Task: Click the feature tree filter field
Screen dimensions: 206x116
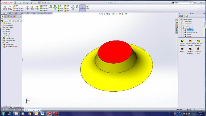Action: pos(12,19)
